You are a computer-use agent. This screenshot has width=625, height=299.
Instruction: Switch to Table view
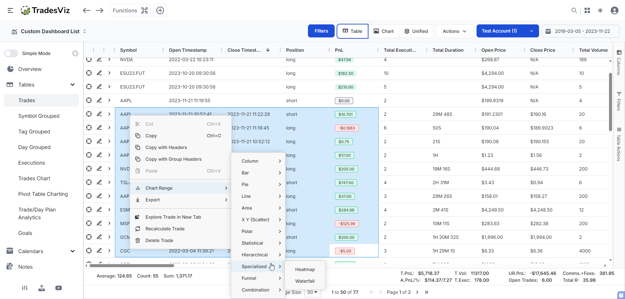coord(353,31)
